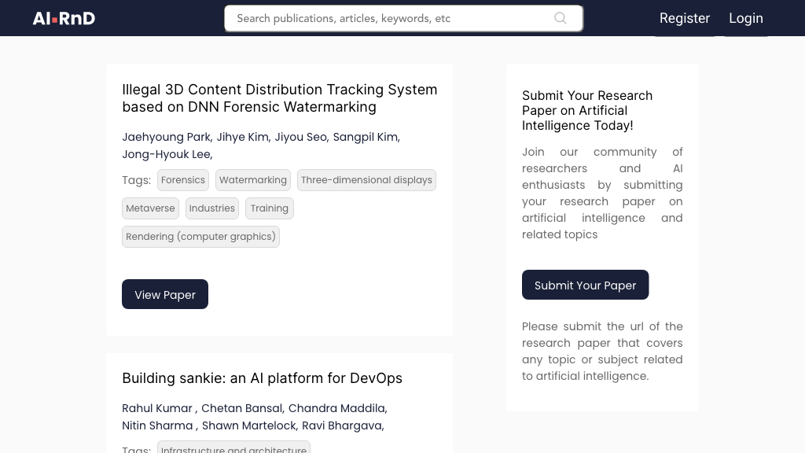Open the Login page
This screenshot has width=805, height=453.
tap(745, 18)
